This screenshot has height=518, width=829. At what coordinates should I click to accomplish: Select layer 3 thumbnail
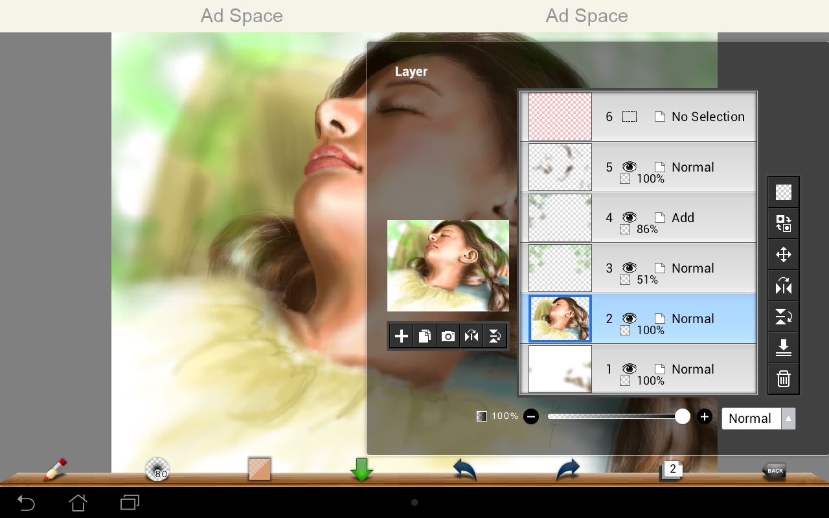[560, 268]
